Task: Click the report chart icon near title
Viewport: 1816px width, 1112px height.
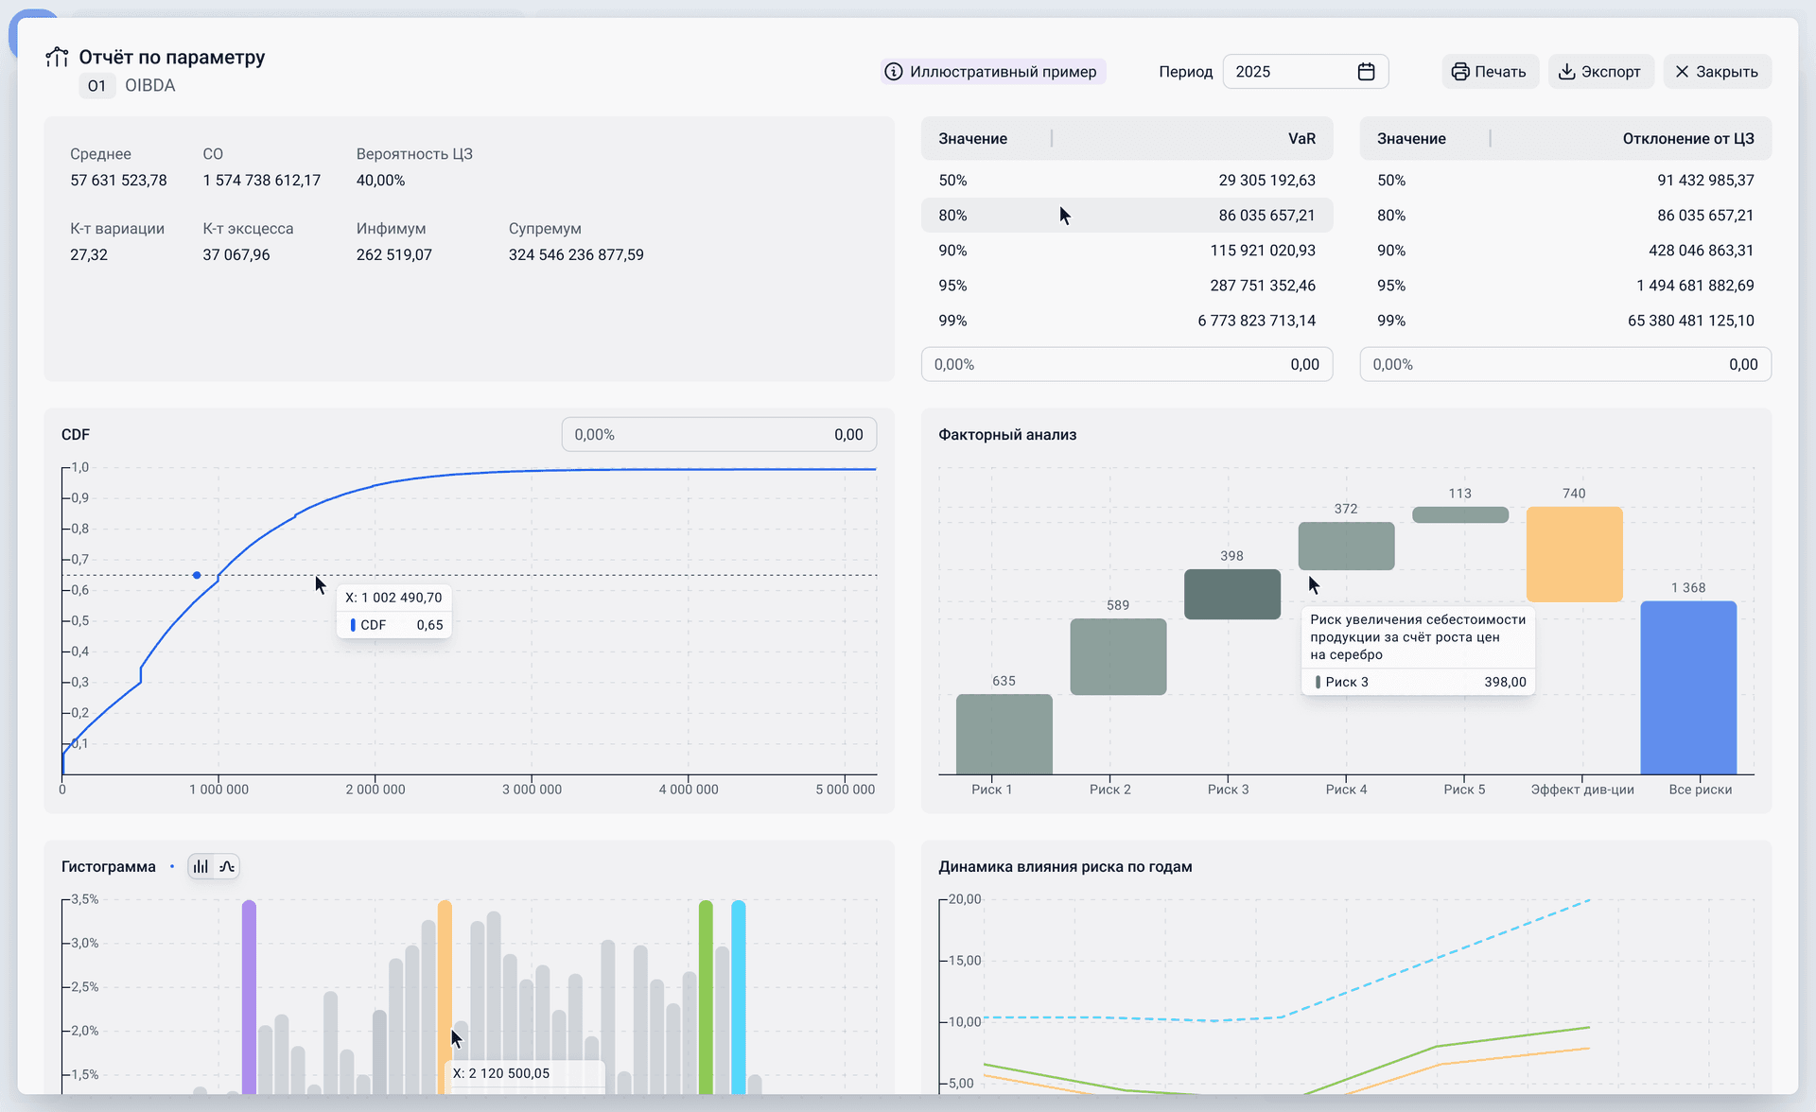Action: pyautogui.click(x=57, y=58)
